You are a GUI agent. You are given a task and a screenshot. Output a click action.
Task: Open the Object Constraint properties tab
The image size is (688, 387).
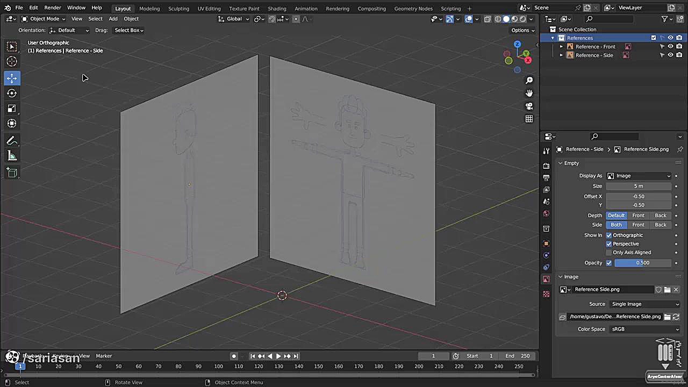click(x=546, y=267)
